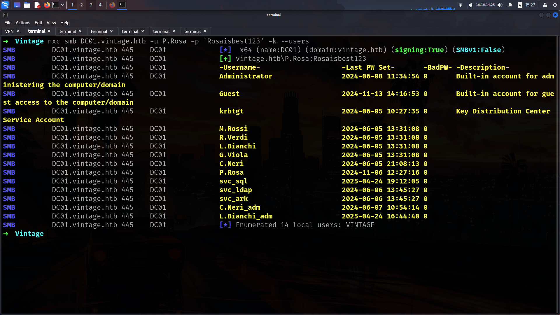The height and width of the screenshot is (315, 560).
Task: Click the M.Rossi username
Action: 233,129
